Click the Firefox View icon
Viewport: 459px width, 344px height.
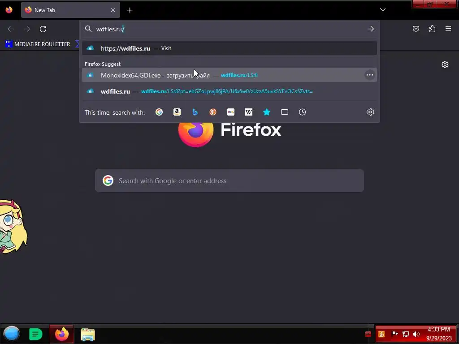(x=9, y=10)
